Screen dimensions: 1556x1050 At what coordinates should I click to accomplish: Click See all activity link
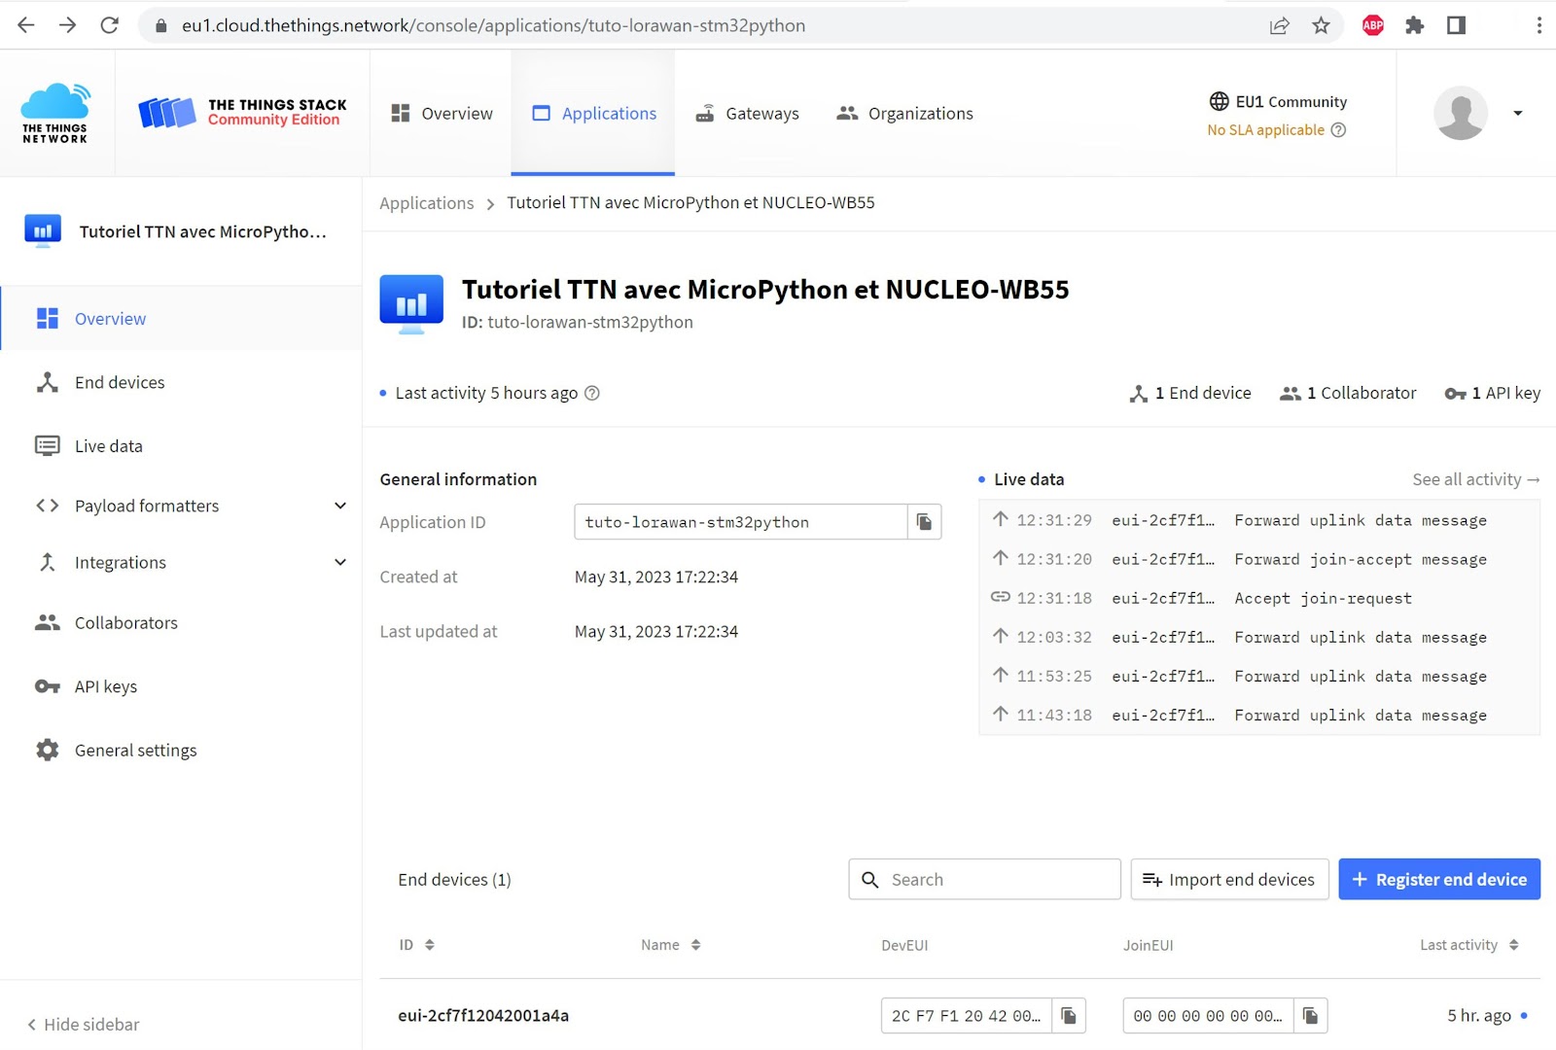1476,479
